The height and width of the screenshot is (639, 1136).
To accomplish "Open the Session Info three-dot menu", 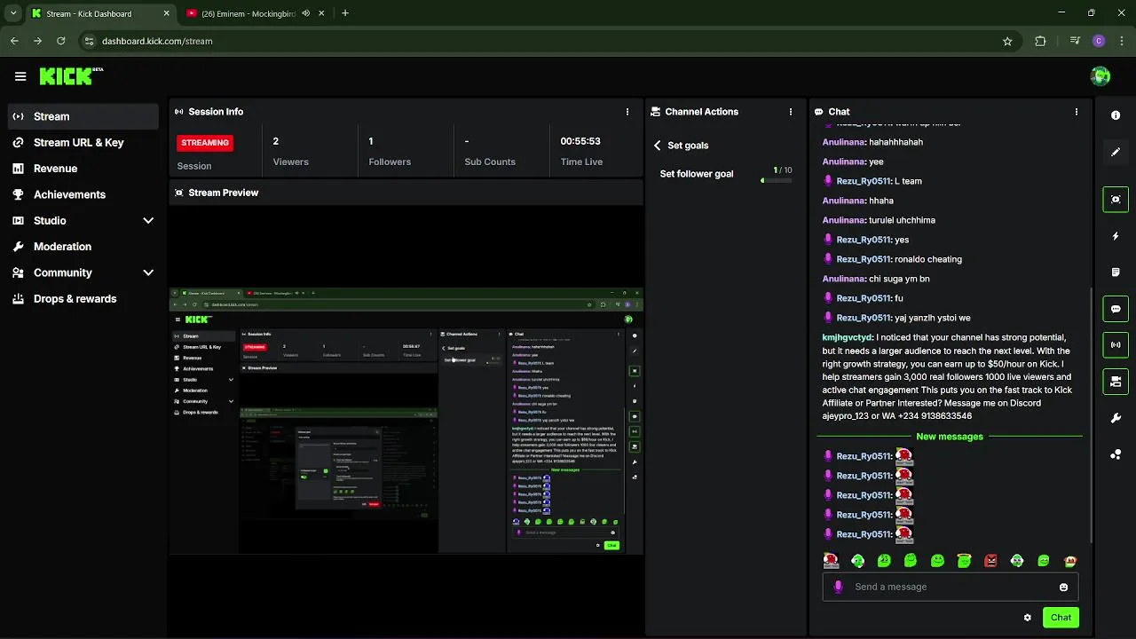I will click(627, 112).
